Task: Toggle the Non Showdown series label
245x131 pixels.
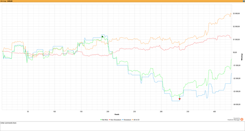Action: pos(116,120)
